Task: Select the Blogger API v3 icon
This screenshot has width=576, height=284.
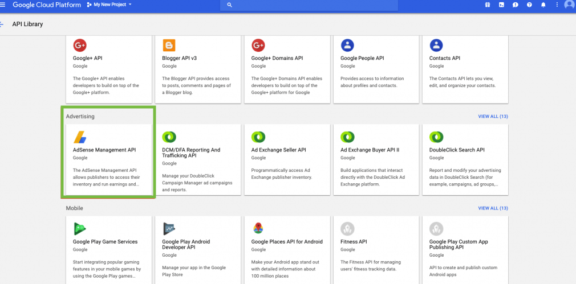Action: [169, 46]
